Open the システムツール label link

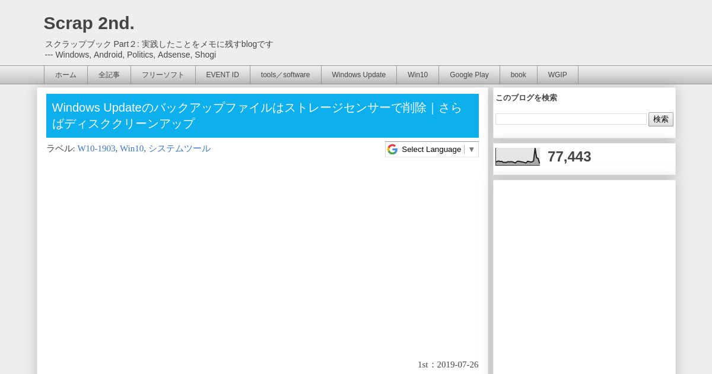(x=179, y=148)
